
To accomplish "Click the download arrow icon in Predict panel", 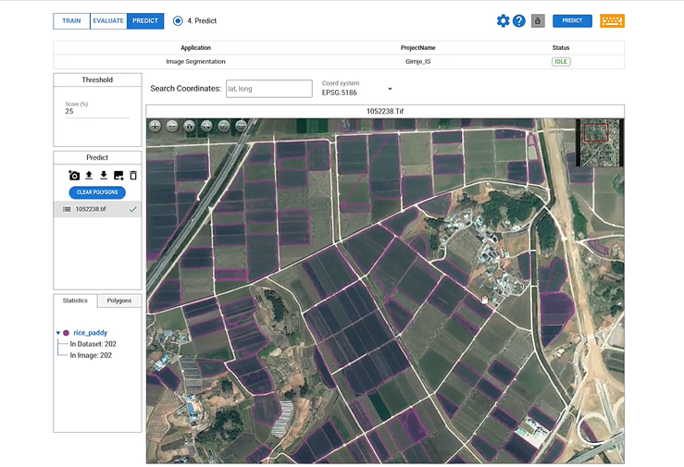I will 104,176.
